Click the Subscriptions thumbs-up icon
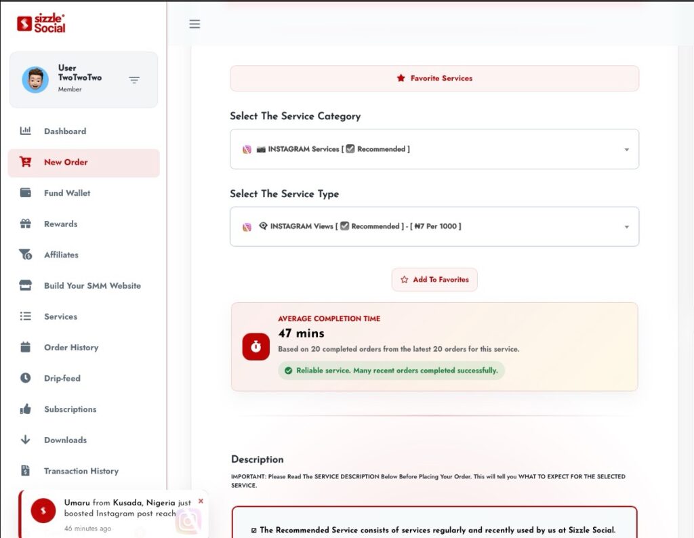The width and height of the screenshot is (694, 538). tap(25, 409)
